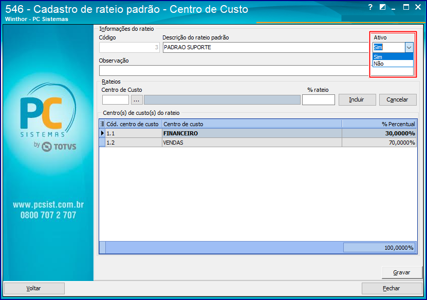
Task: Click the Descrição do rateio padrão field
Action: click(266, 47)
